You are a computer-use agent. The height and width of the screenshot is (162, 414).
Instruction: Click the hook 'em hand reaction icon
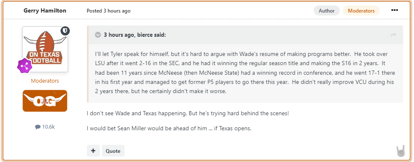(x=401, y=151)
